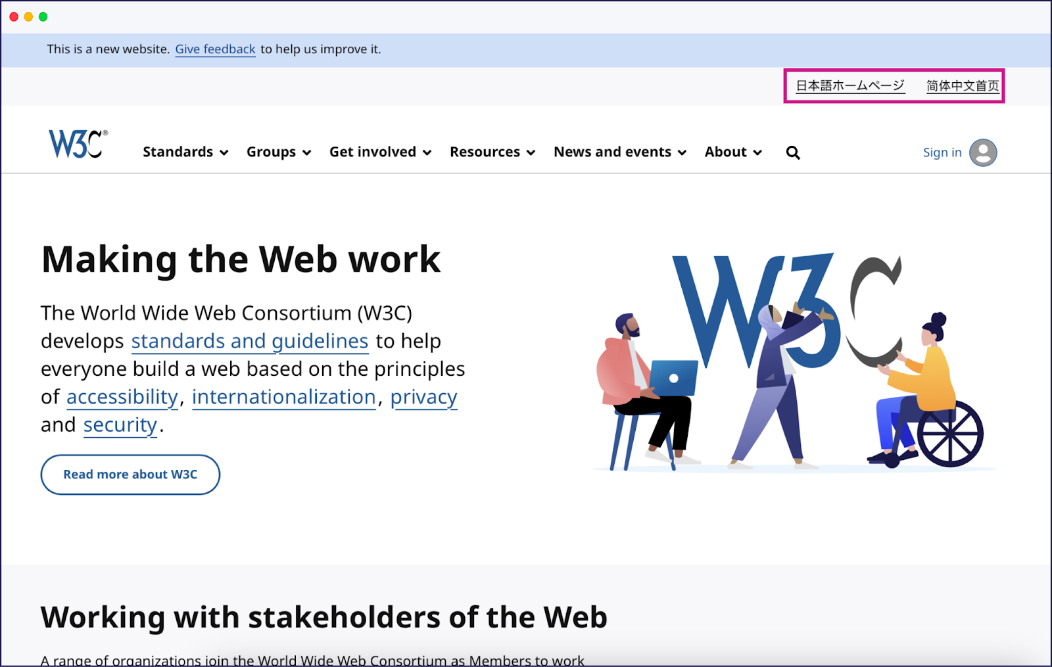Switch to the Japanese homepage link
The width and height of the screenshot is (1052, 667).
(x=849, y=86)
